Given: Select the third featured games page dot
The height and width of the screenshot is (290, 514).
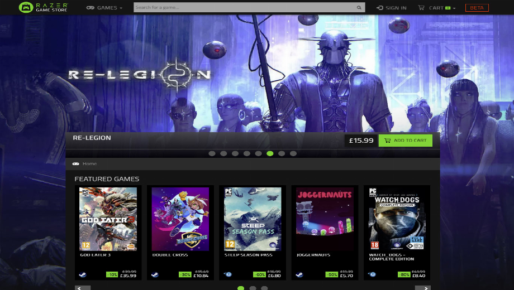Looking at the screenshot, I should (264, 288).
